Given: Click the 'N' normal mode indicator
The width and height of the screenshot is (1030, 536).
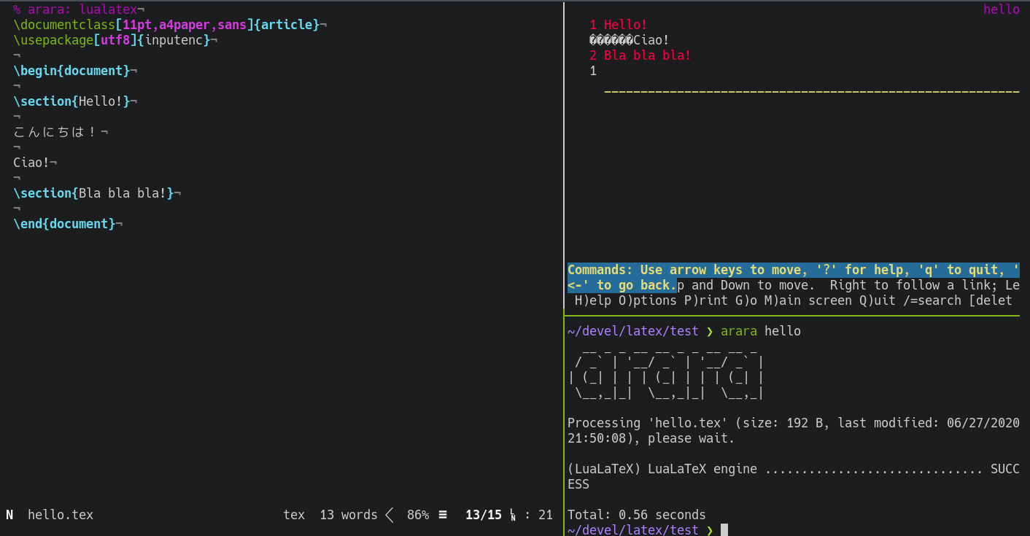Looking at the screenshot, I should tap(9, 515).
